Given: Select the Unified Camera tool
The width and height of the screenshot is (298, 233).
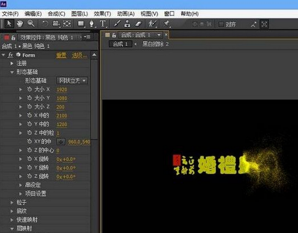Looking at the screenshot, I should pos(56,24).
